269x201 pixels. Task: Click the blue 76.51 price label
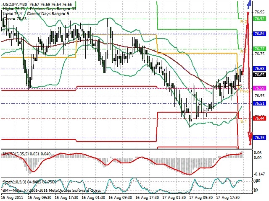tap(259, 103)
